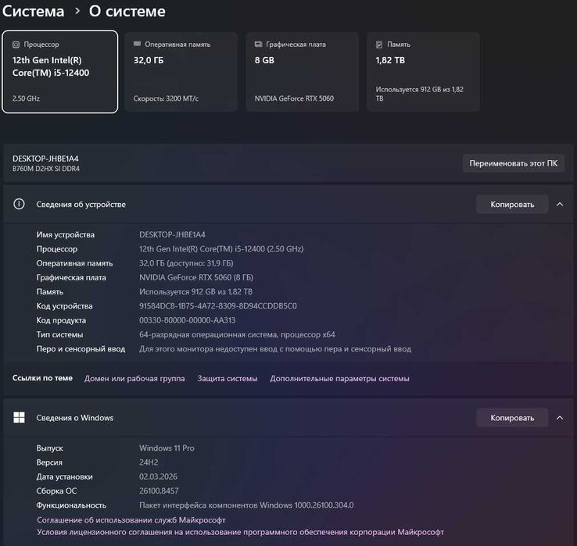Click the value NVIDIA GeForce RTX 5060 (8 ГБ)
This screenshot has height=546, width=577.
tap(196, 277)
